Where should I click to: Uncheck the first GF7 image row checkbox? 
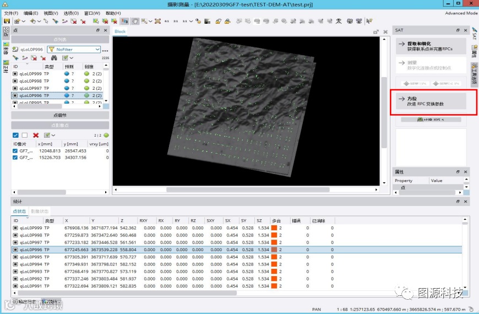click(15, 150)
